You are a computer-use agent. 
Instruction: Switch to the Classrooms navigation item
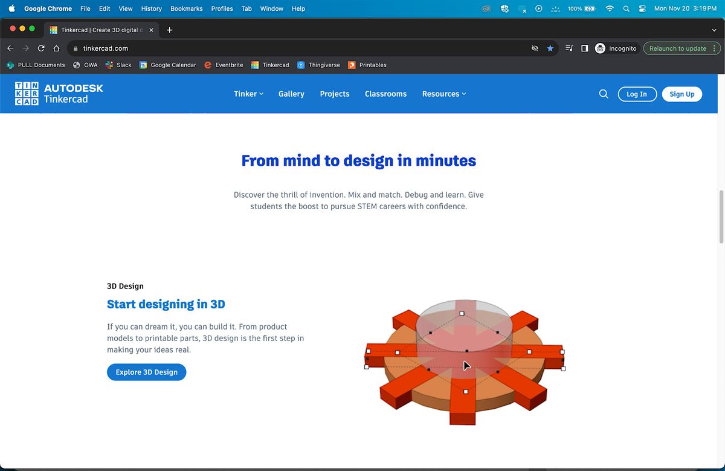pos(385,94)
